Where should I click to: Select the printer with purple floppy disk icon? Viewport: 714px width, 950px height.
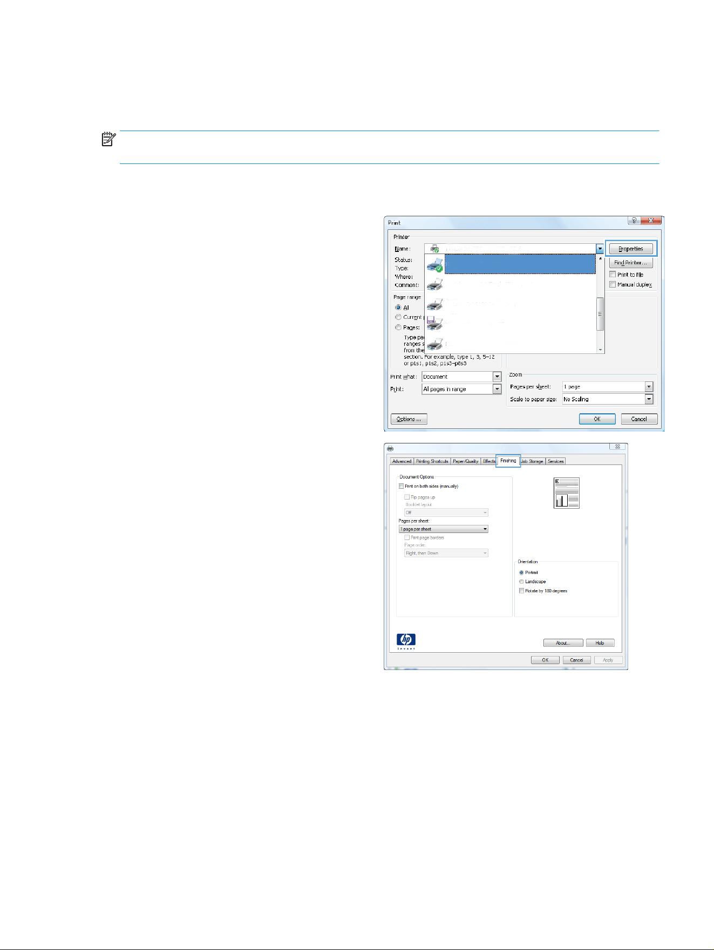tap(434, 323)
